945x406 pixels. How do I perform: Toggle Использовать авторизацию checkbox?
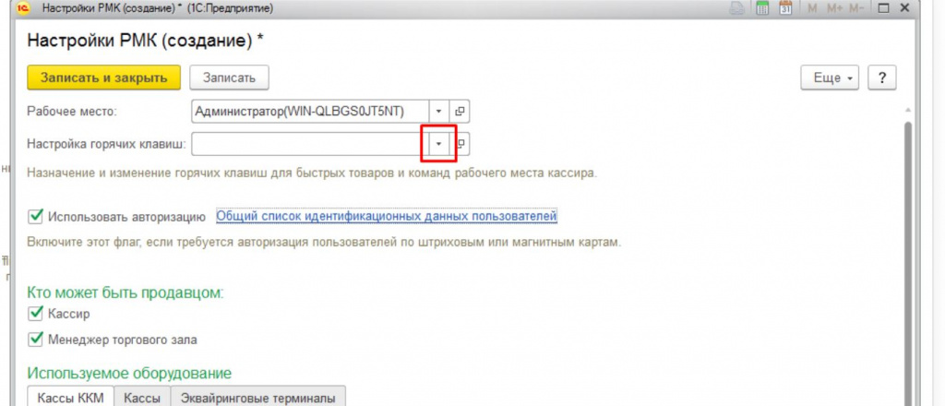click(36, 216)
